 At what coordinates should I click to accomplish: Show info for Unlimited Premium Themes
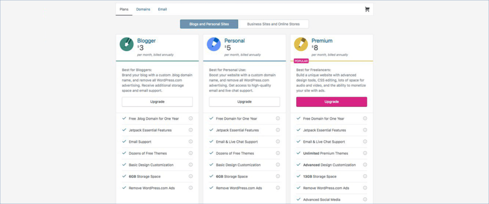pyautogui.click(x=365, y=153)
